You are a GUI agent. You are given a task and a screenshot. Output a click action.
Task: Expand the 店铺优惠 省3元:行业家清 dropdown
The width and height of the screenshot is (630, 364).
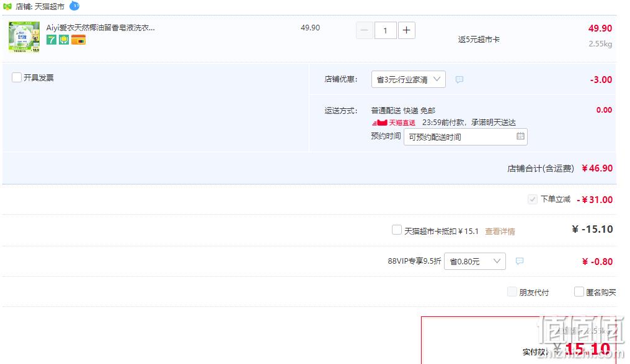pos(408,79)
